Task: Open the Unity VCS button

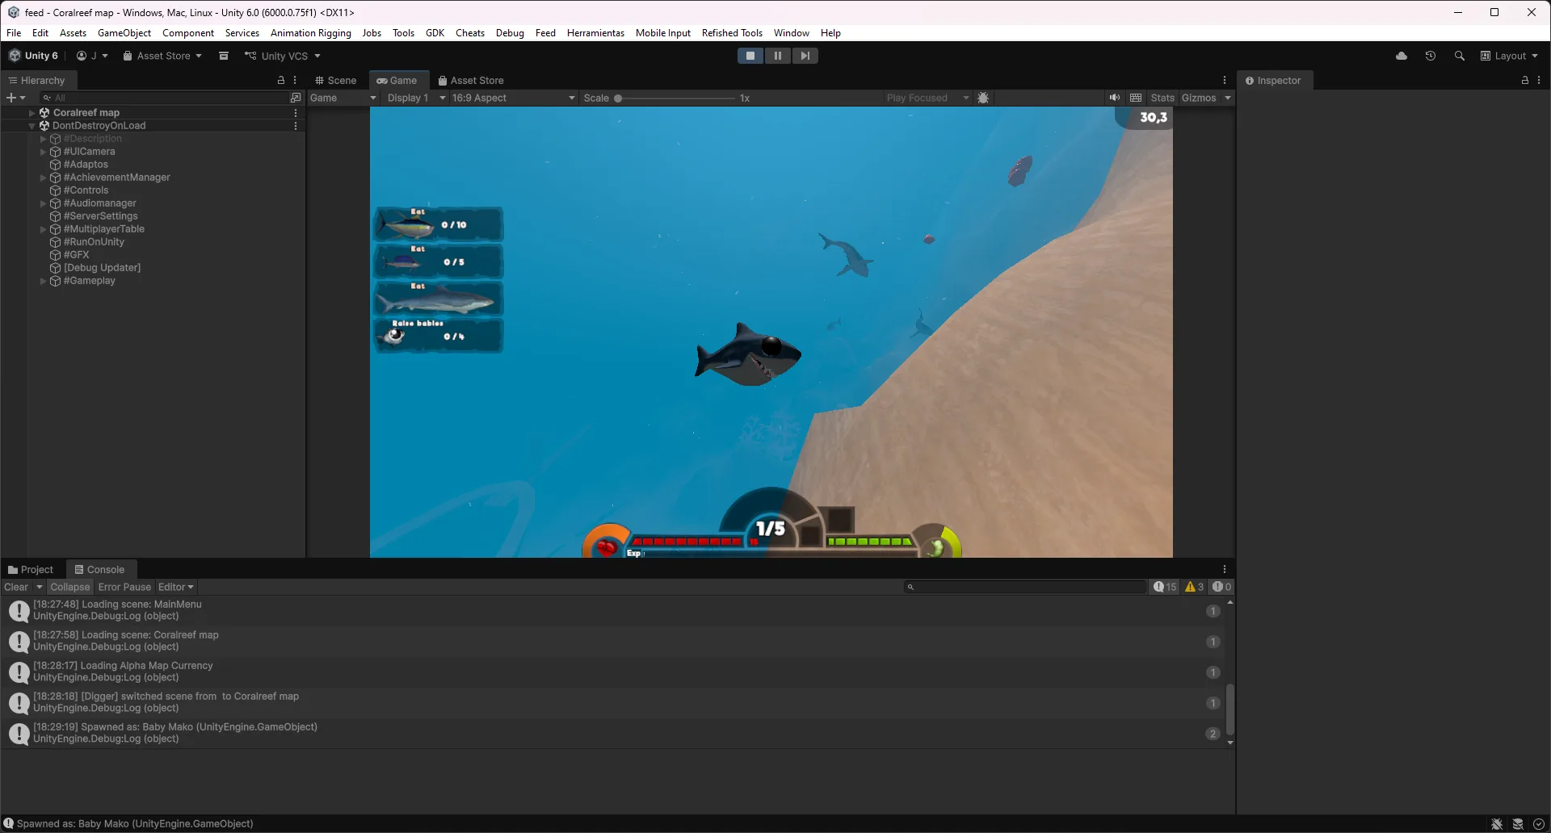Action: pyautogui.click(x=283, y=56)
